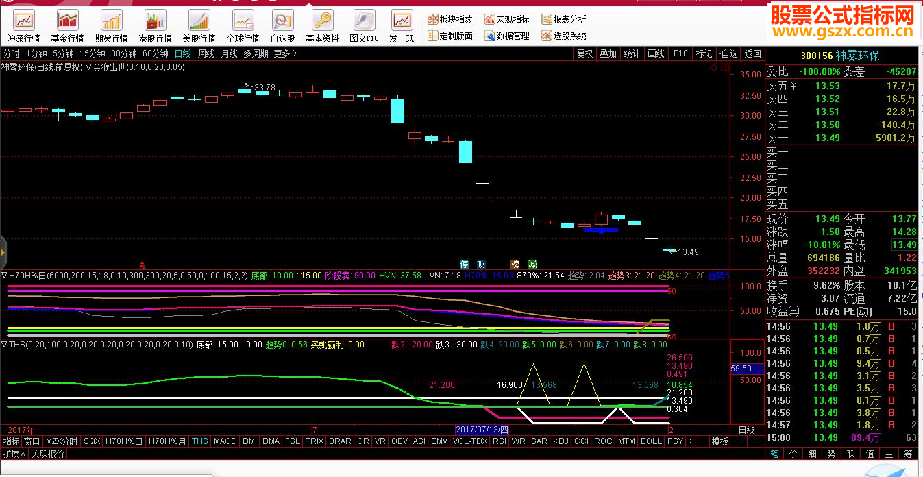Click the minus button beside 模板

755,441
